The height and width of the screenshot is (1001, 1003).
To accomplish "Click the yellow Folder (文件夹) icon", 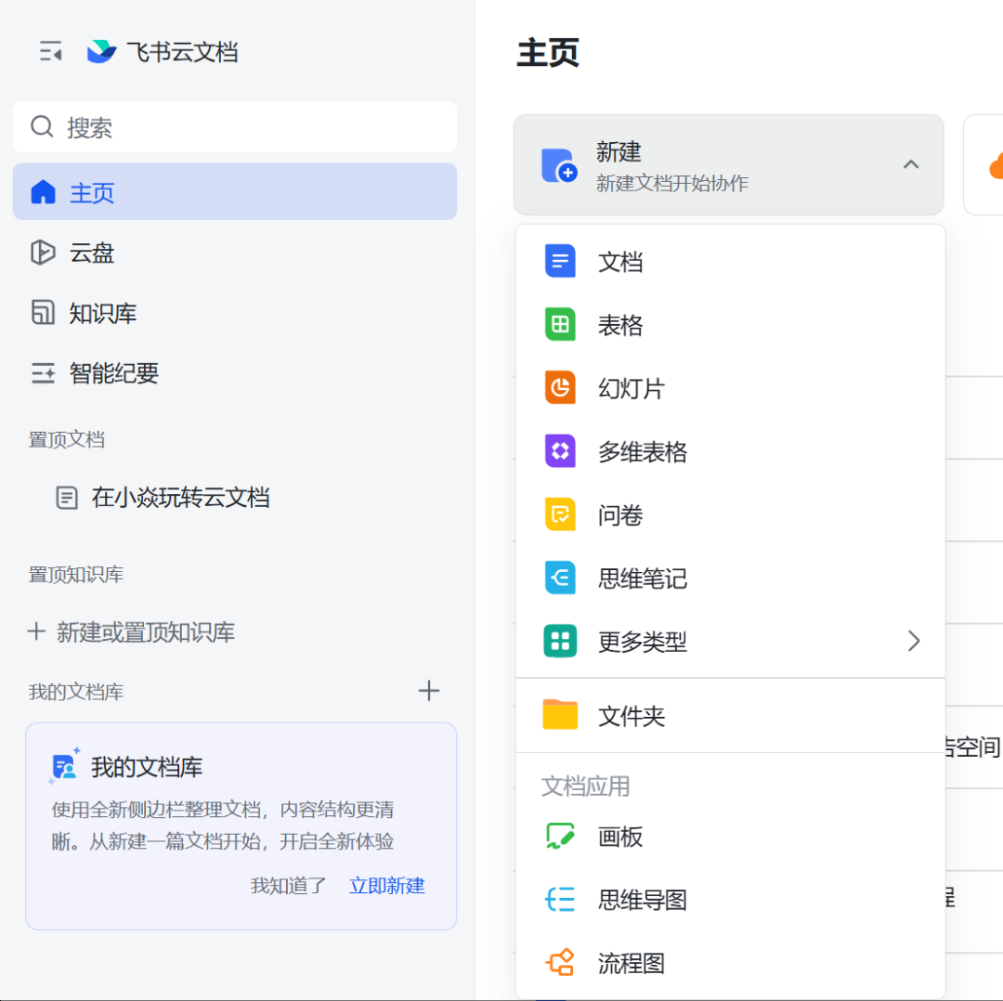I will click(560, 715).
